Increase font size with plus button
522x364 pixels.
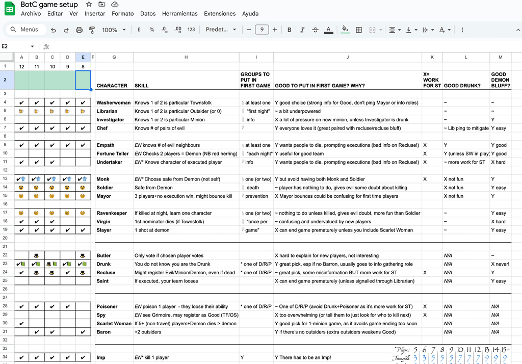click(275, 30)
